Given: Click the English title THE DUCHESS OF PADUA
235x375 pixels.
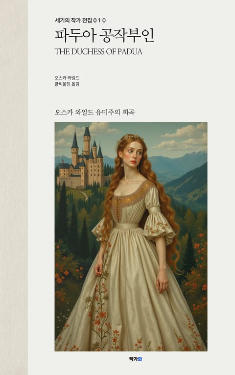Looking at the screenshot, I should (98, 52).
